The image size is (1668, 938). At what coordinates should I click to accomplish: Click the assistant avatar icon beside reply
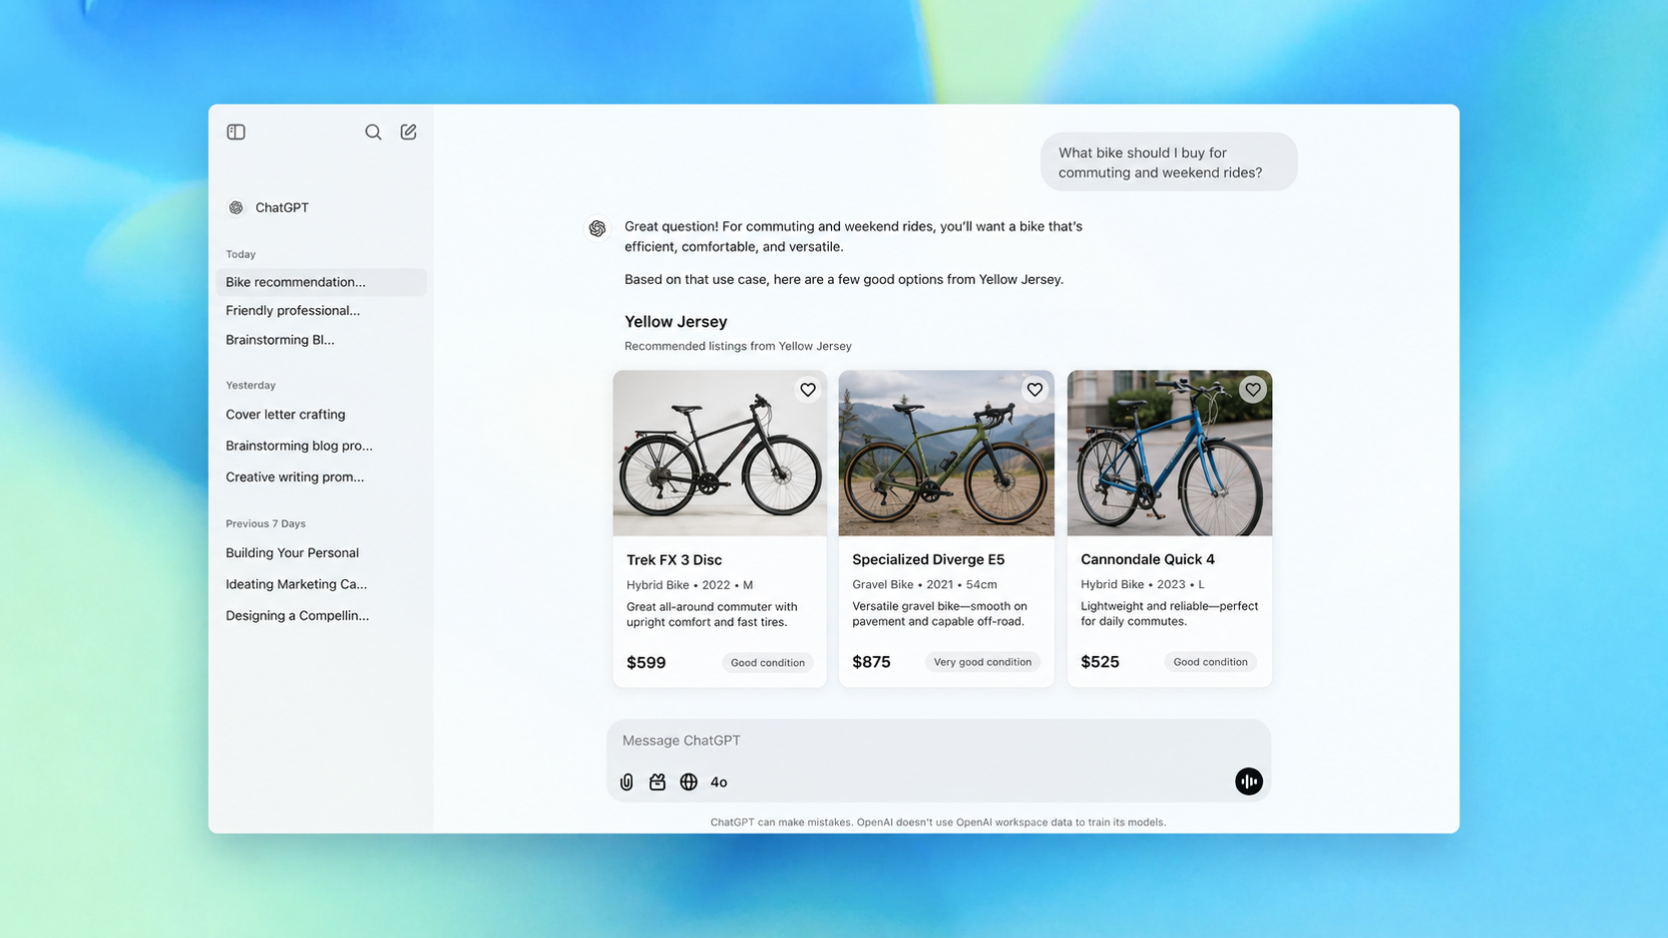click(598, 228)
